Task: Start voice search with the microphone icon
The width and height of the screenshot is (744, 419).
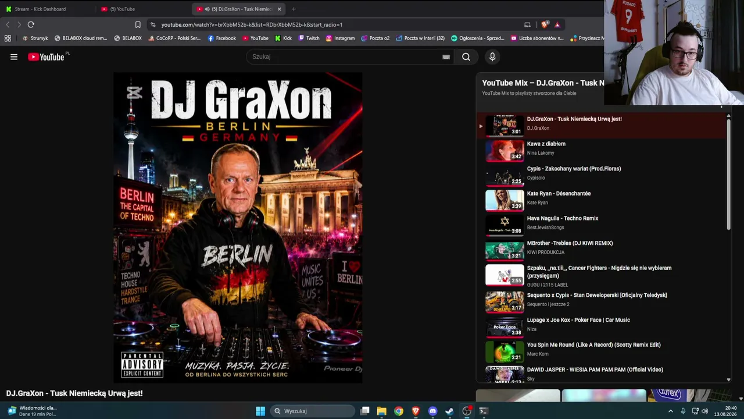Action: click(x=492, y=57)
